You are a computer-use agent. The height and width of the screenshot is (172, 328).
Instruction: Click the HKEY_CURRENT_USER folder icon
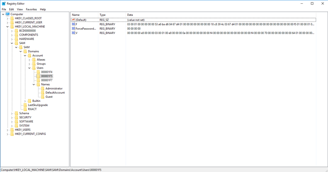point(12,22)
